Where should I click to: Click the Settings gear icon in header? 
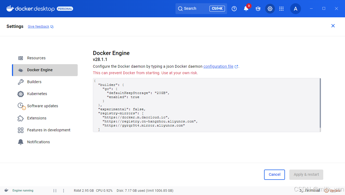tap(270, 9)
